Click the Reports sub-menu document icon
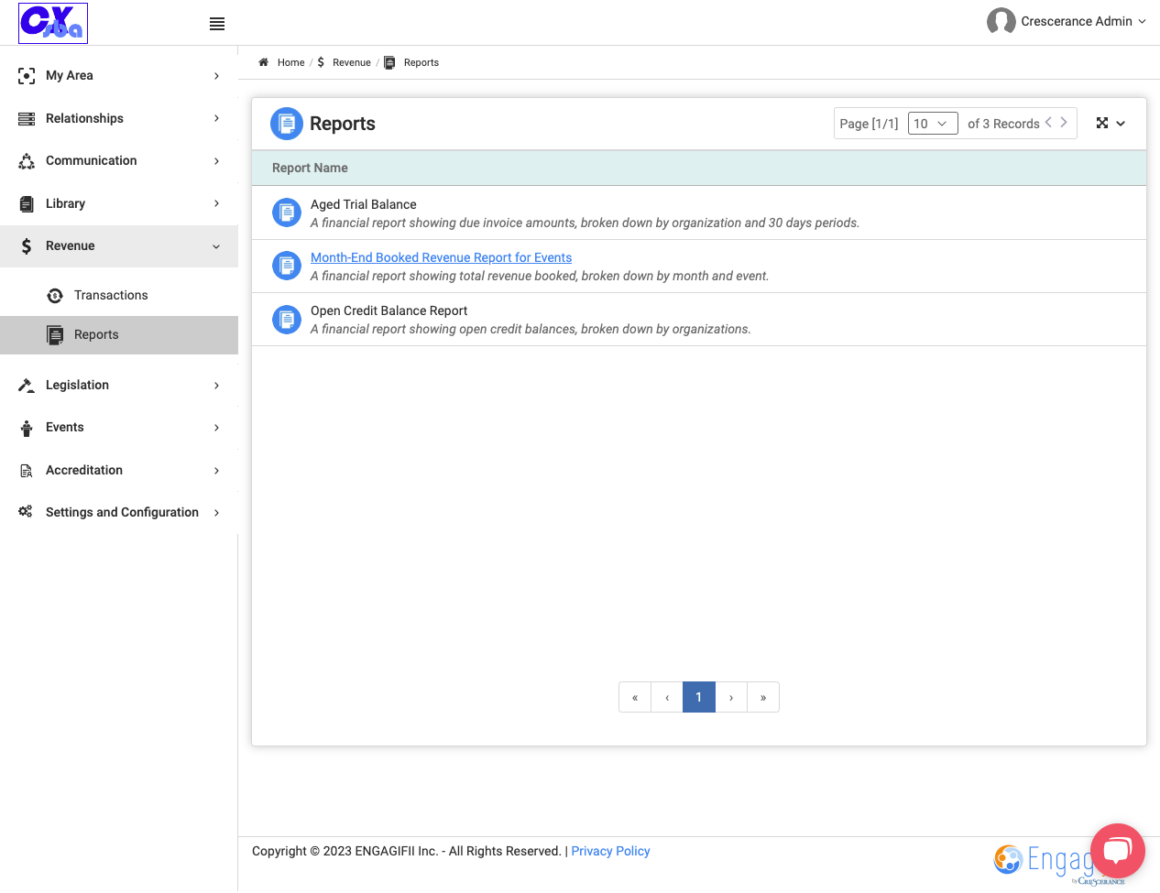The height and width of the screenshot is (893, 1160). [55, 335]
